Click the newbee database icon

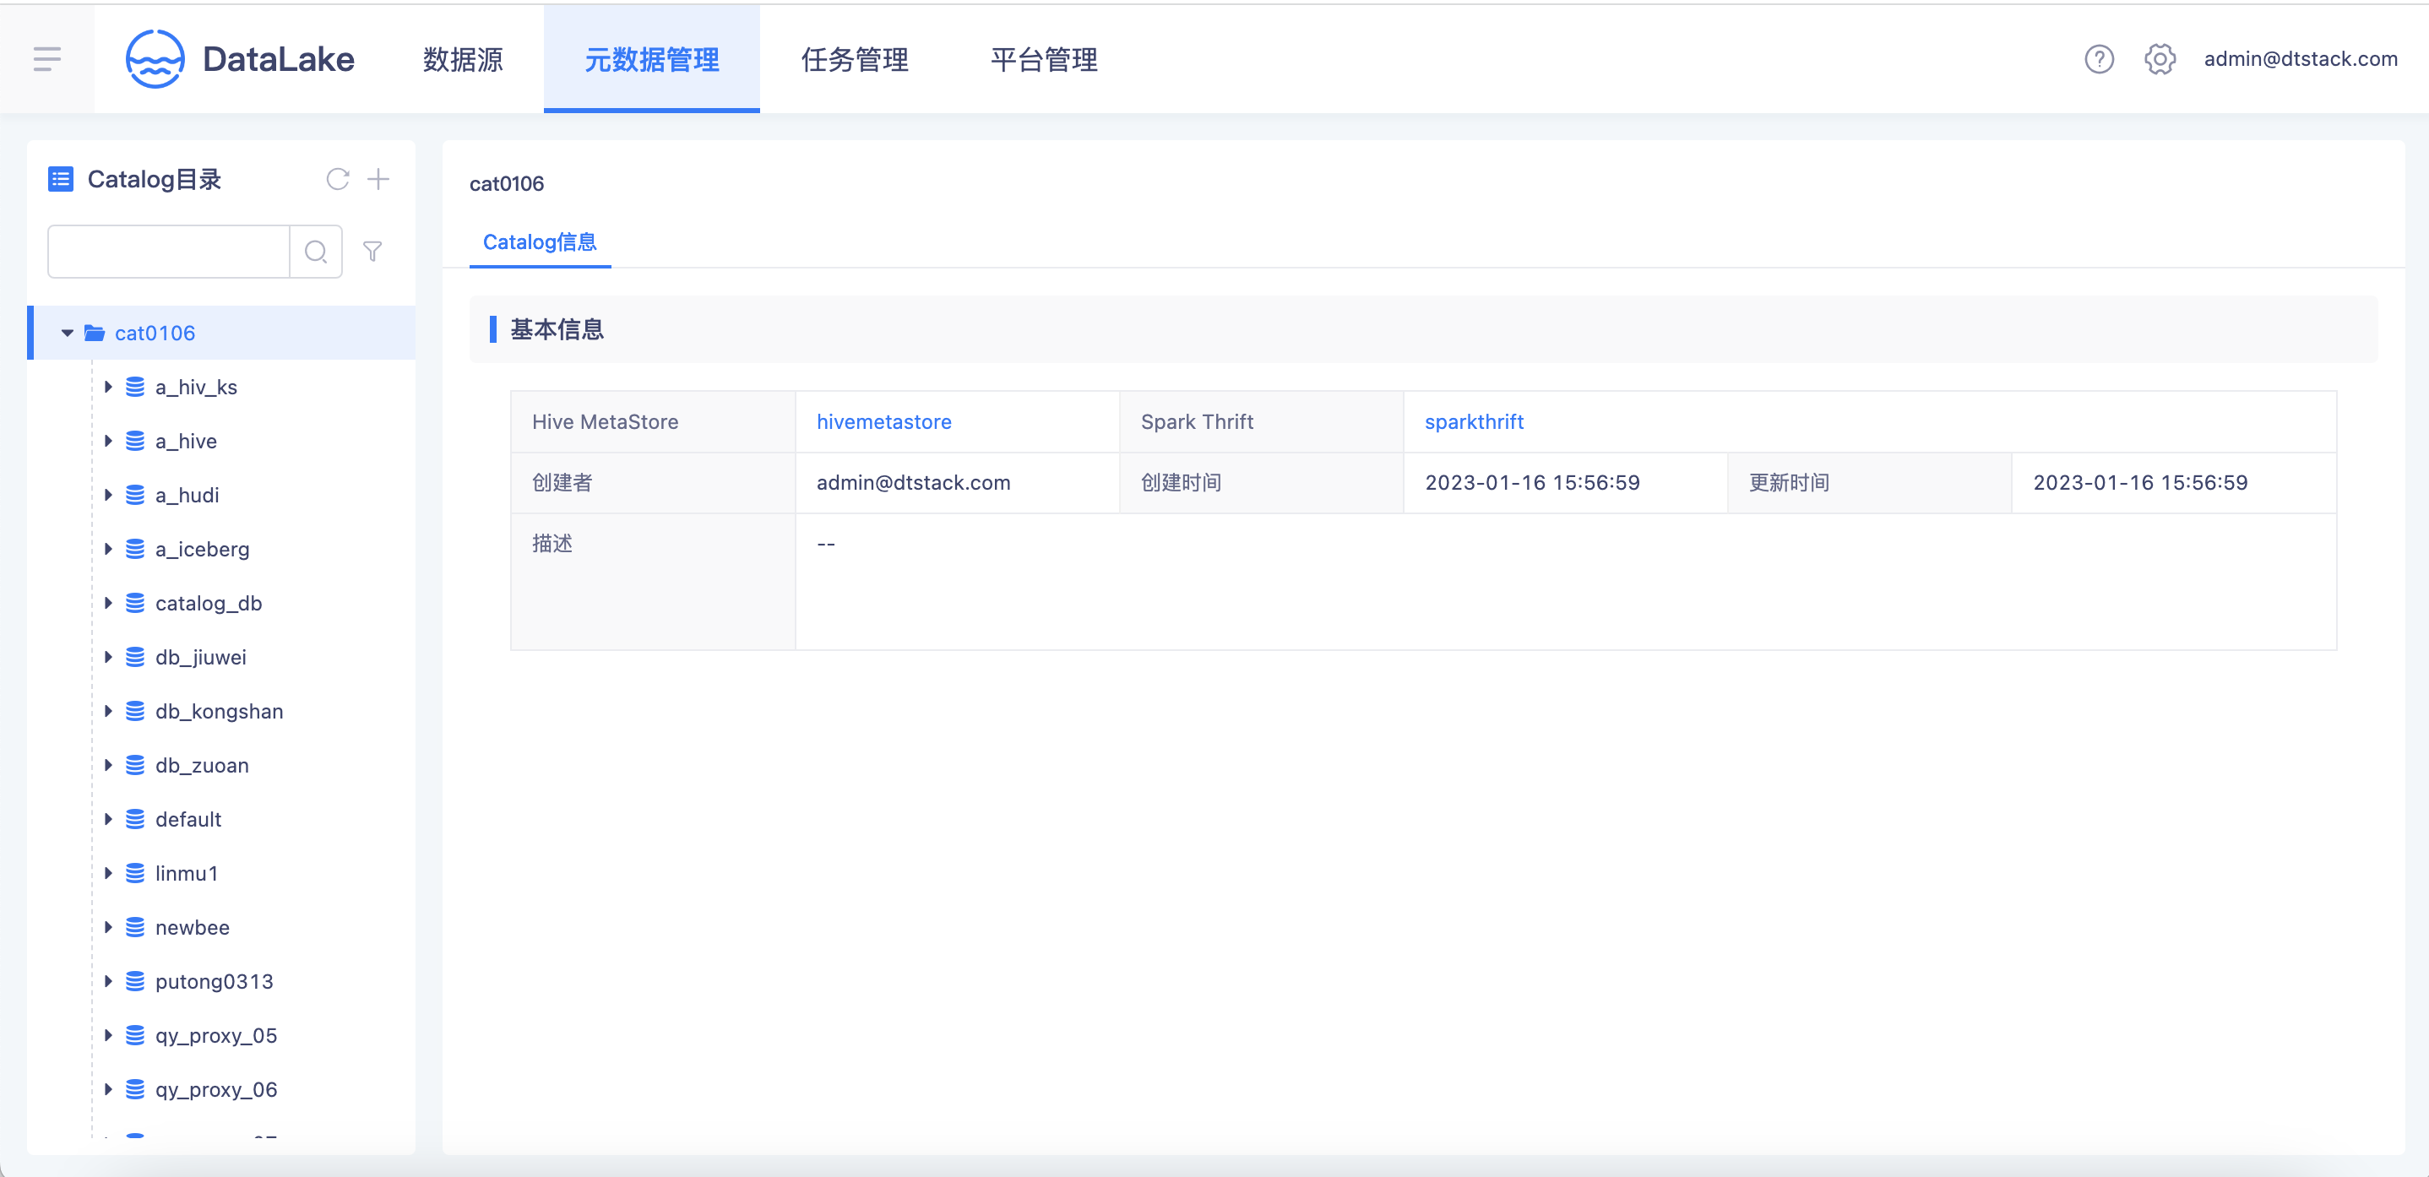tap(135, 927)
